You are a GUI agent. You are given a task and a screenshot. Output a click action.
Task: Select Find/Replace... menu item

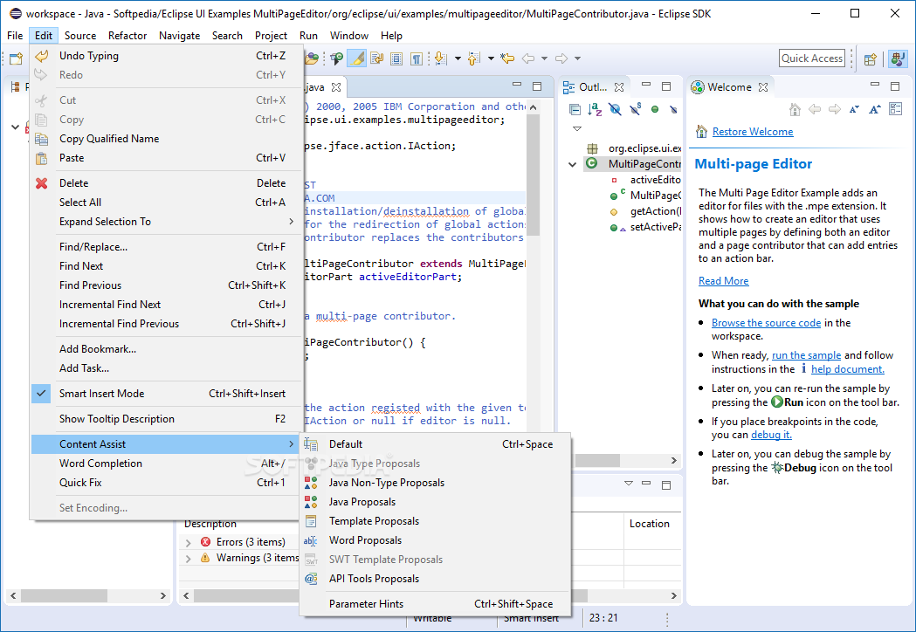166,247
